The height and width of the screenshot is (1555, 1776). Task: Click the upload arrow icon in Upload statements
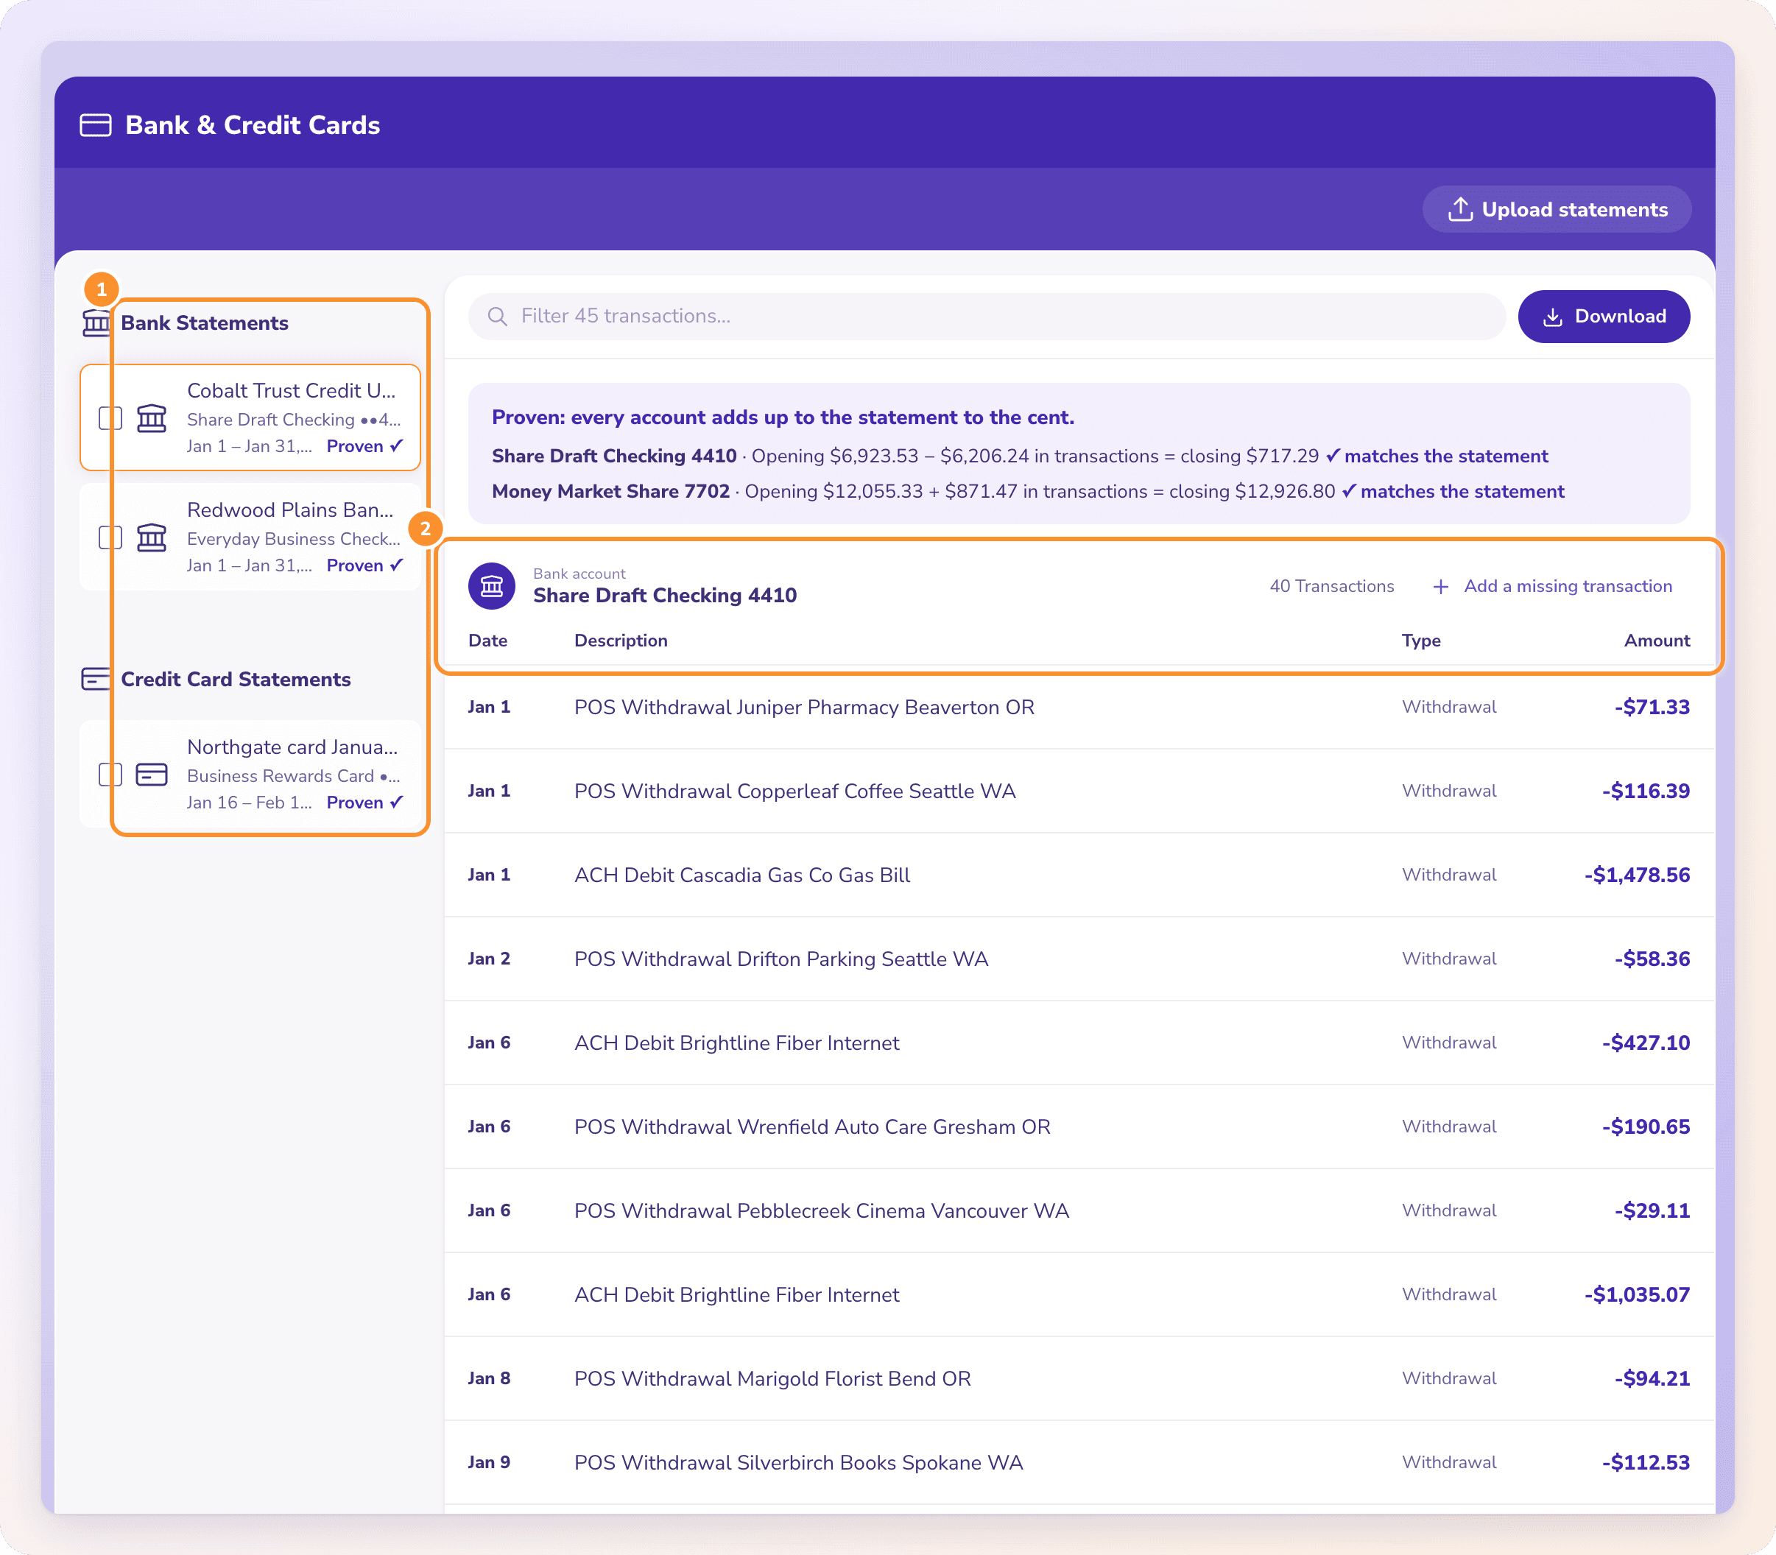click(x=1460, y=209)
